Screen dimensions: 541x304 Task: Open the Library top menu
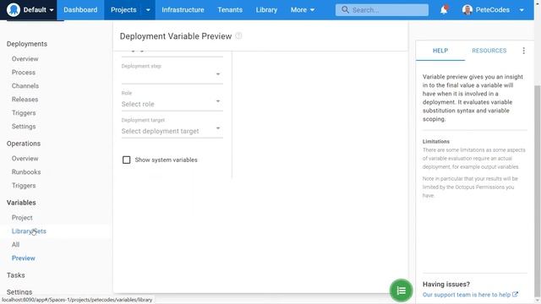point(266,9)
